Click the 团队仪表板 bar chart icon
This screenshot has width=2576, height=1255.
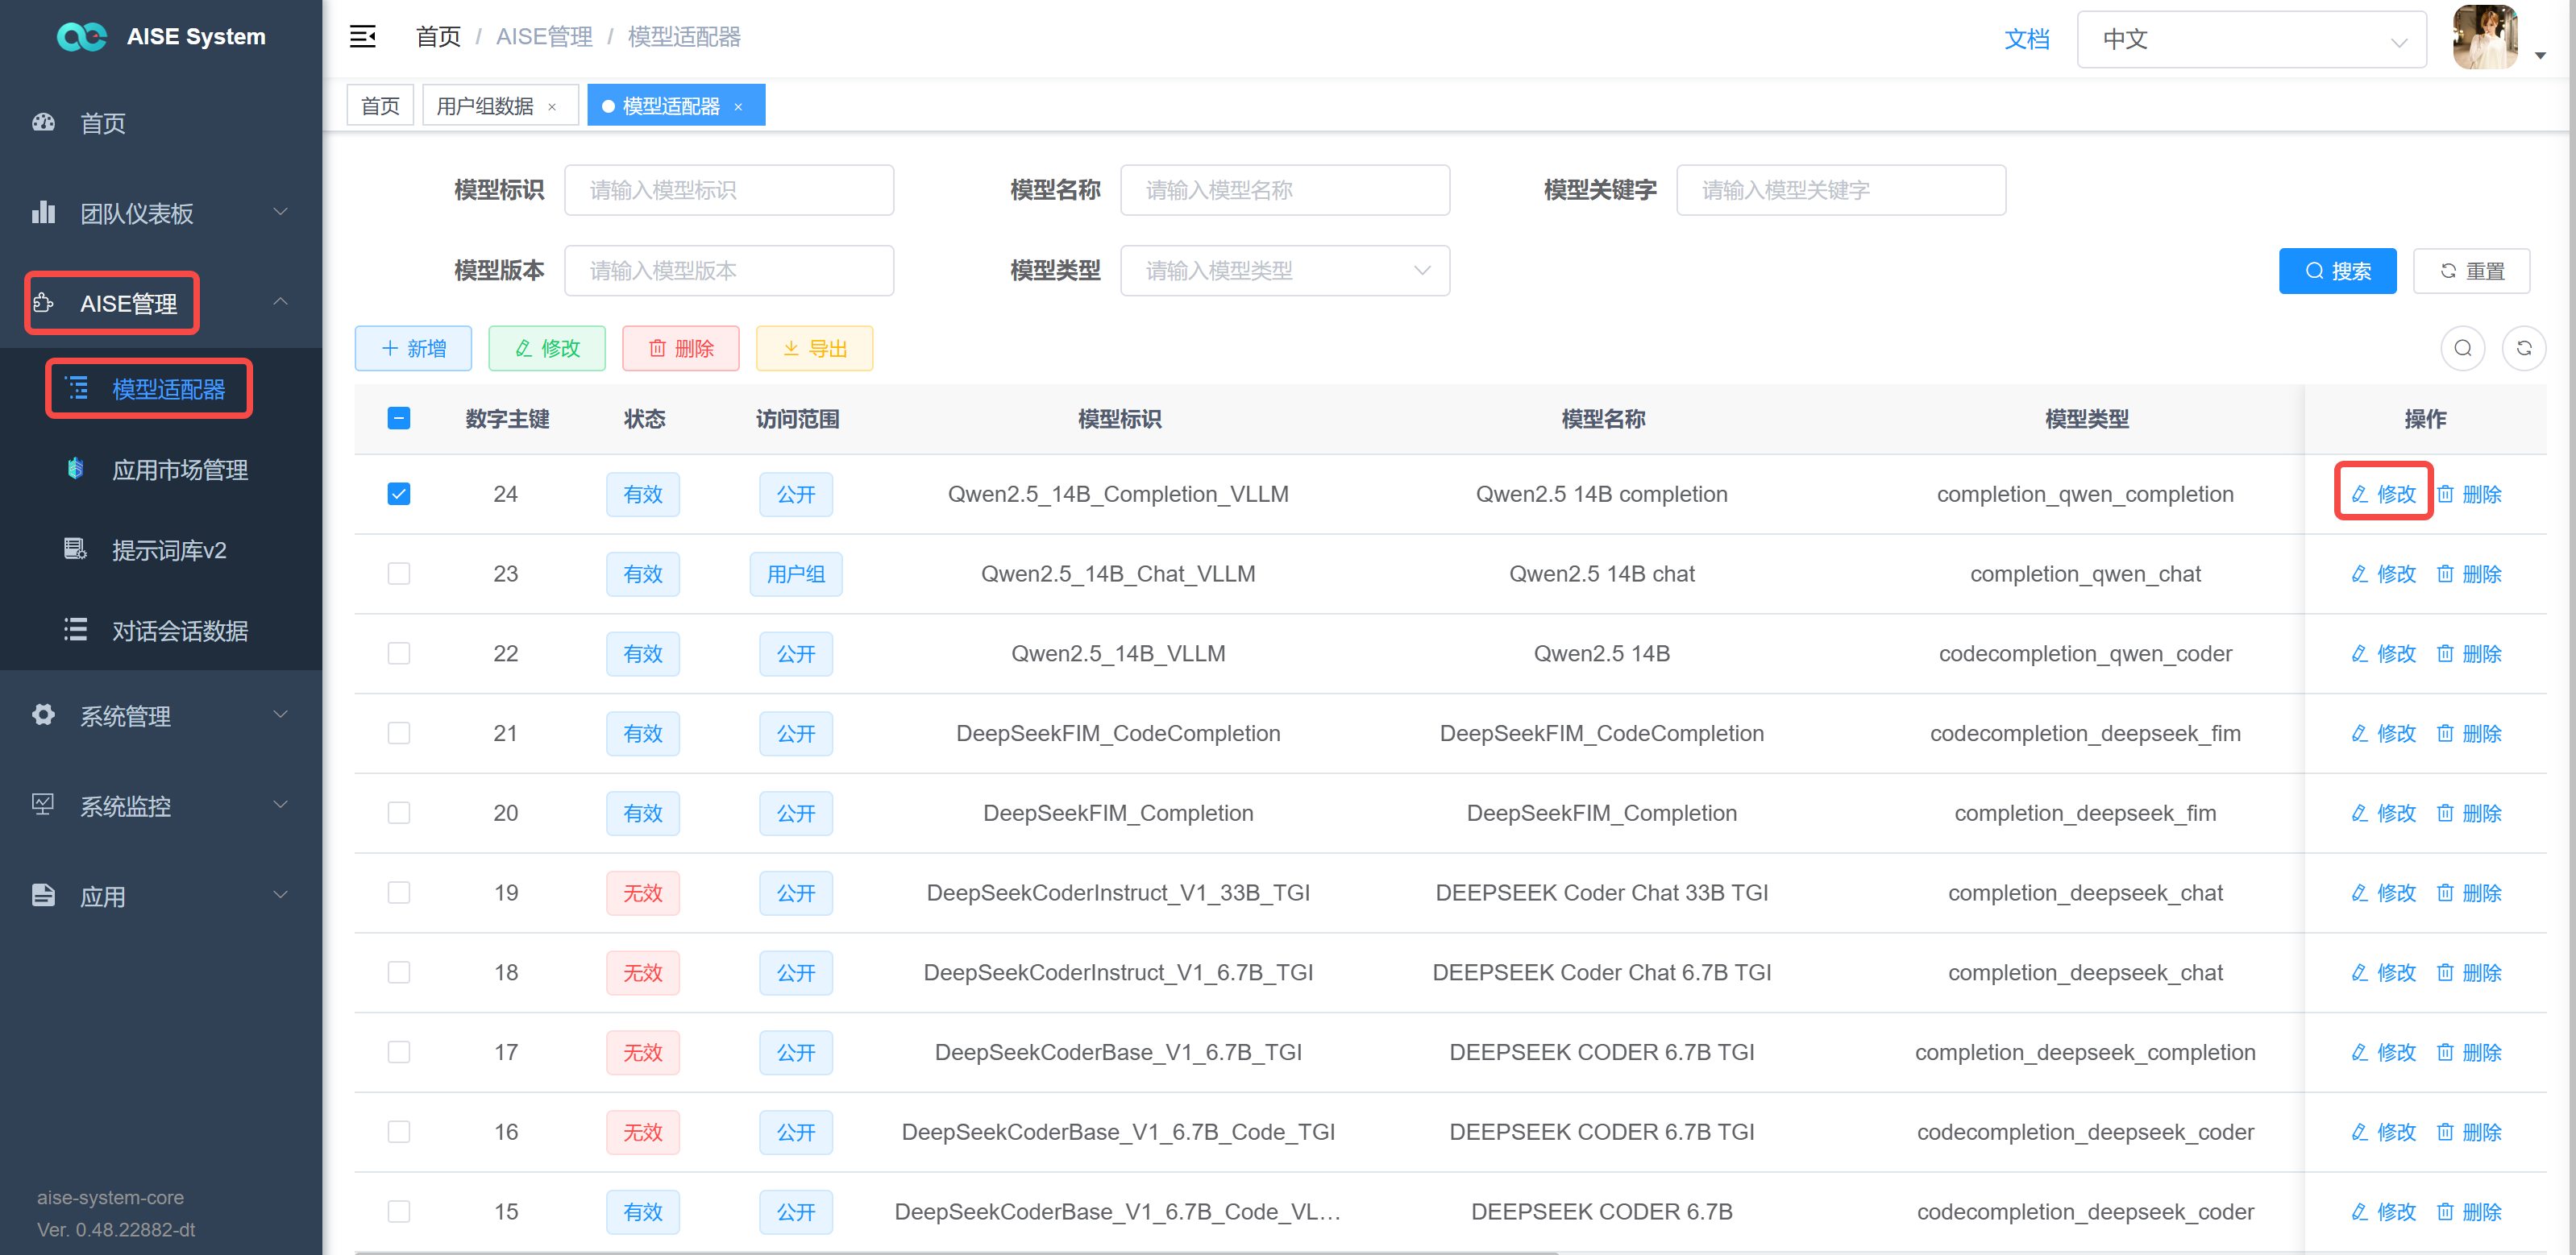coord(43,212)
